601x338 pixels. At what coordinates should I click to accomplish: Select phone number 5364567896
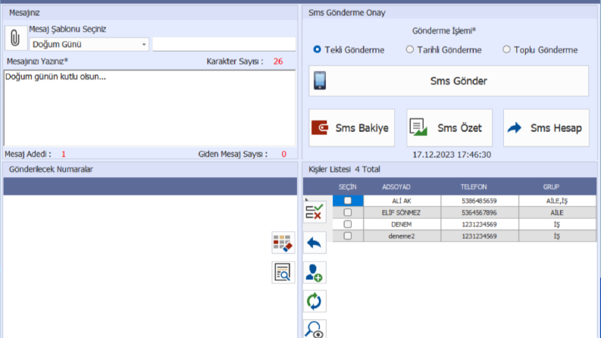479,213
